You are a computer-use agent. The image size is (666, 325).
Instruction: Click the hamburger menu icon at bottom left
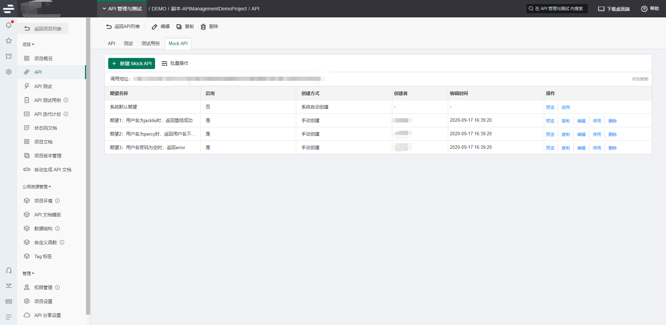coord(9,317)
